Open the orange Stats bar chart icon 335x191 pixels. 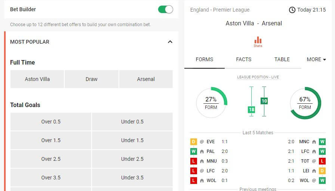(x=258, y=42)
